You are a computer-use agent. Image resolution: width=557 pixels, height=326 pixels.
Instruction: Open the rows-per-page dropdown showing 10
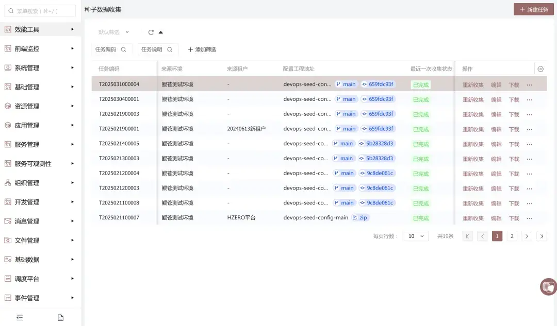tap(416, 236)
